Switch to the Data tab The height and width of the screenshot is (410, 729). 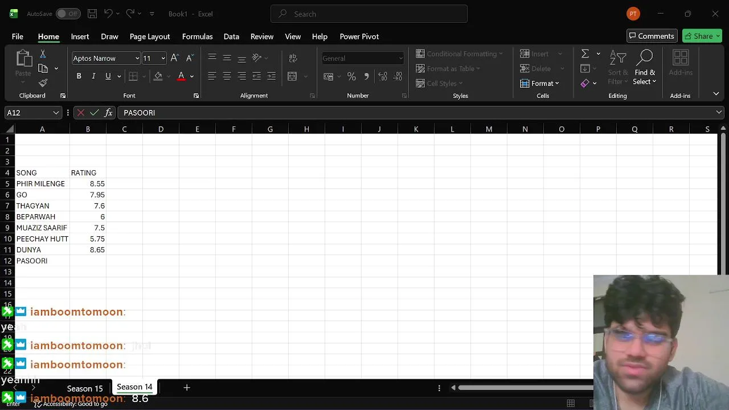point(231,36)
